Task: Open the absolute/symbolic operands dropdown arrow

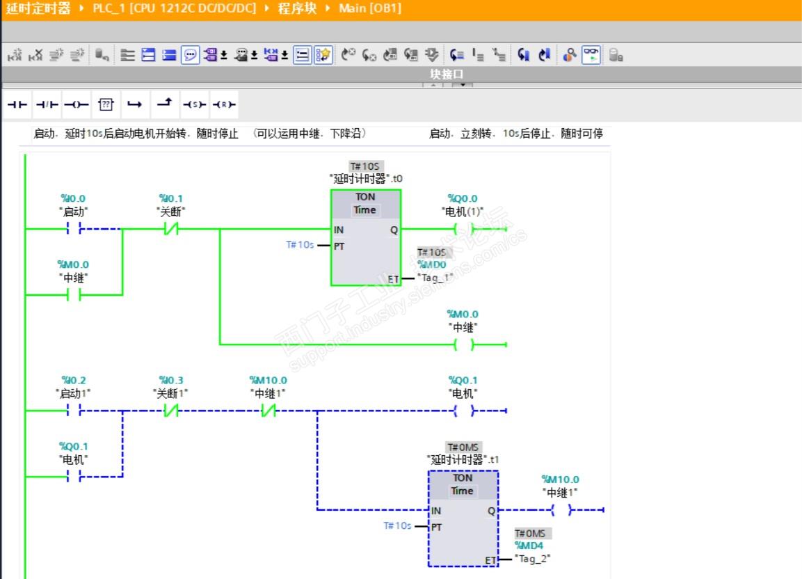Action: pyautogui.click(x=223, y=55)
